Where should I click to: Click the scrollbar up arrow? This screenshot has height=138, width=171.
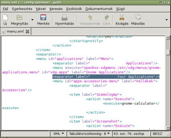point(168,37)
